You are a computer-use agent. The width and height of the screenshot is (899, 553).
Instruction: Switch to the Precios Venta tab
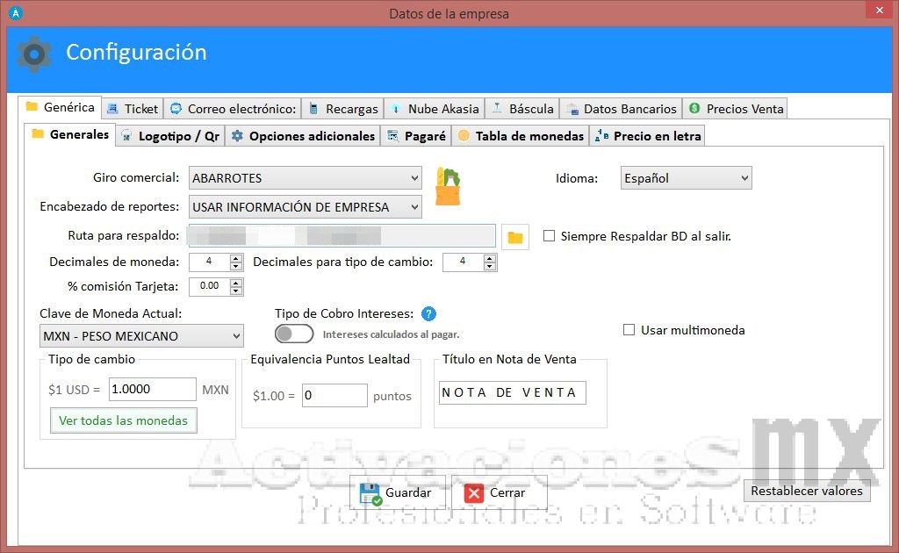(735, 109)
